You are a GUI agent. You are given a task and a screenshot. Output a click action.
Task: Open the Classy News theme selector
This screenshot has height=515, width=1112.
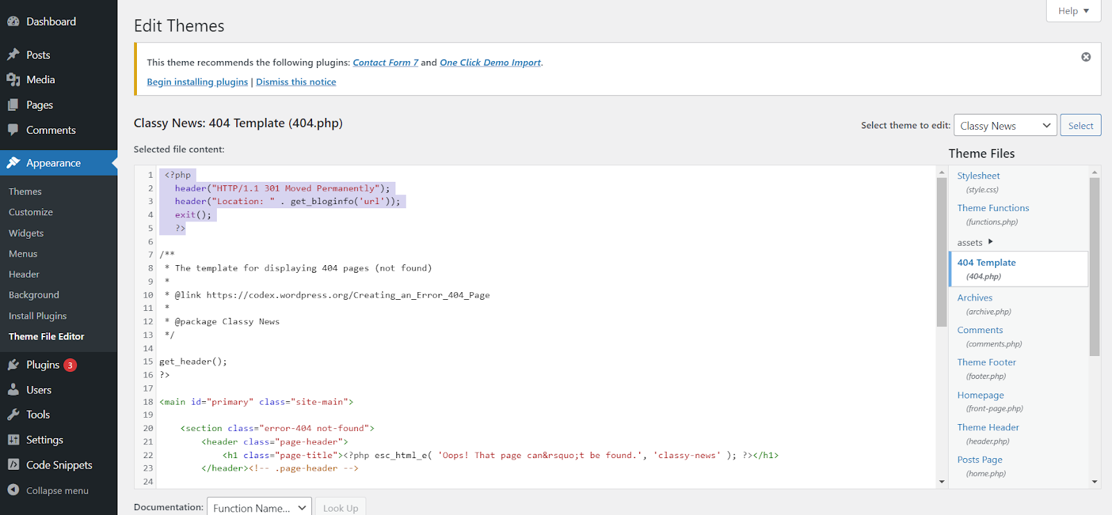coord(1006,126)
